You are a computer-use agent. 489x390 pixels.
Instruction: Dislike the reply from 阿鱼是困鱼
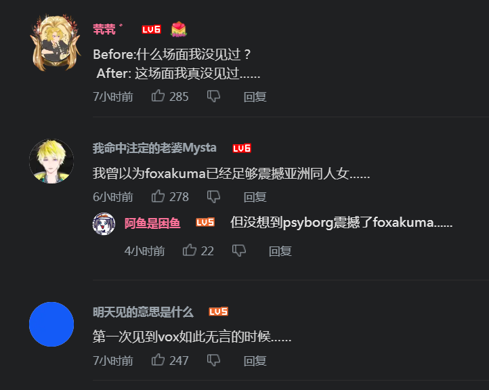pyautogui.click(x=239, y=251)
